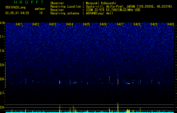This screenshot has height=113, width=177.
Task: Click the long horizontal echo between 0427 and 0428
Action: click(128, 83)
